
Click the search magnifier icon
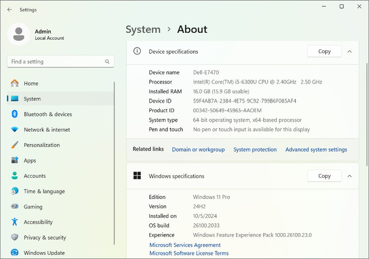(107, 62)
